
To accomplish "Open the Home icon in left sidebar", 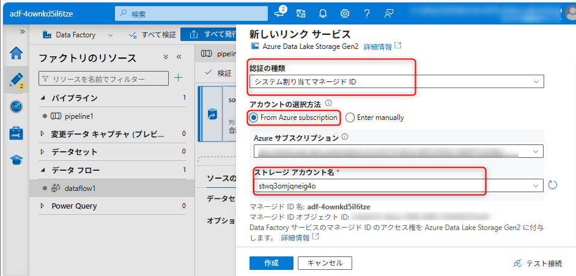I will [17, 53].
